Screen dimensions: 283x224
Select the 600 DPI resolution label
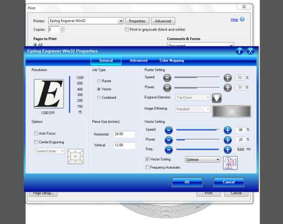(80, 83)
